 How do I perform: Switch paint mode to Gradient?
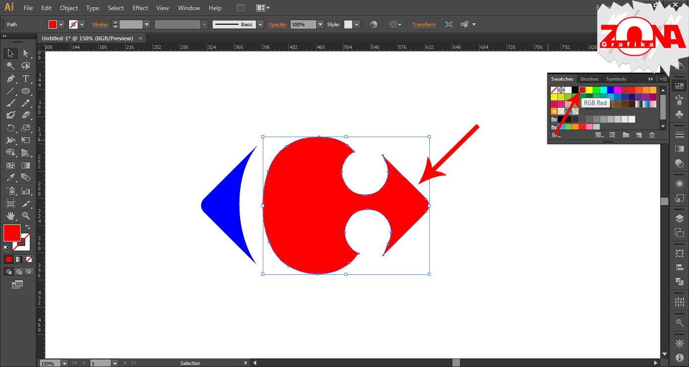(19, 259)
